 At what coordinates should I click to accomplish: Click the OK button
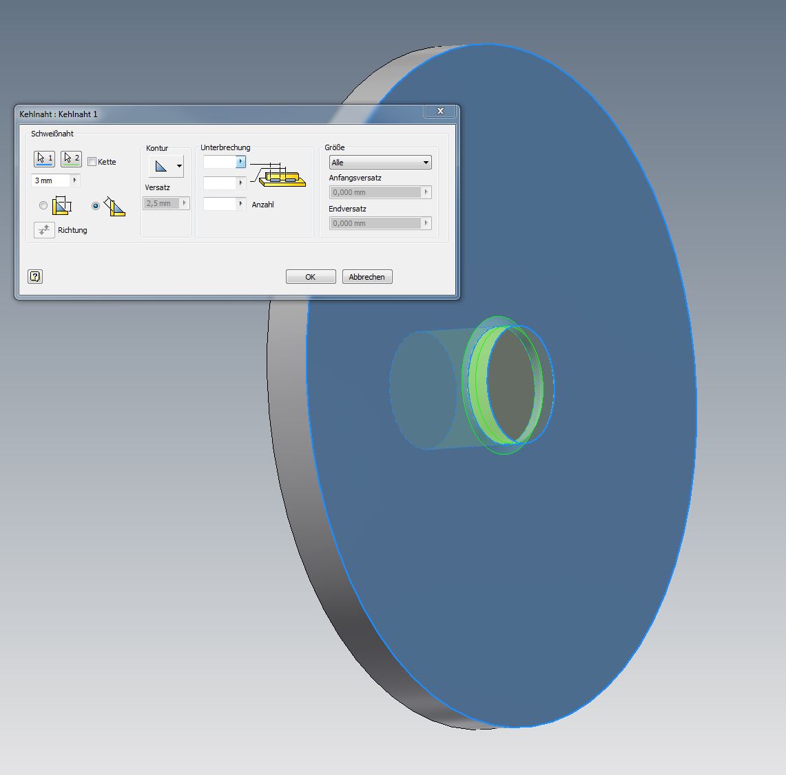tap(311, 277)
